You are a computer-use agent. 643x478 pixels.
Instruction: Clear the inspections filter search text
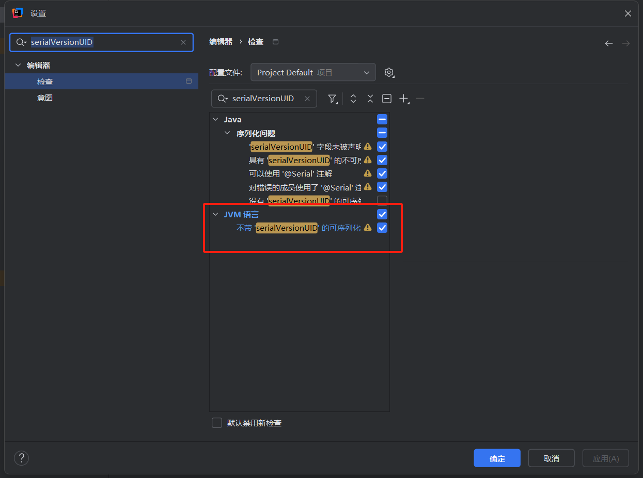pos(307,99)
